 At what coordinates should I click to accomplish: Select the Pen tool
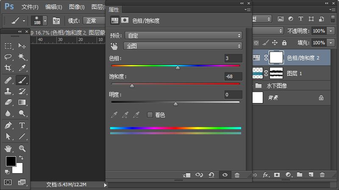coord(8,125)
